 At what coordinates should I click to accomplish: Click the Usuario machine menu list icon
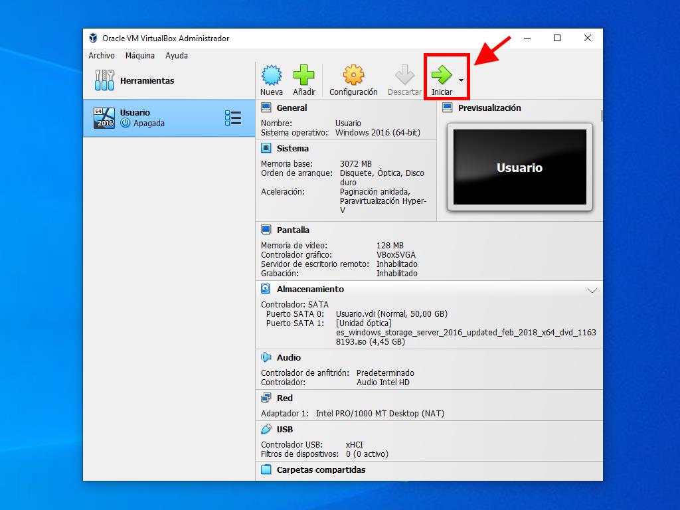(233, 118)
